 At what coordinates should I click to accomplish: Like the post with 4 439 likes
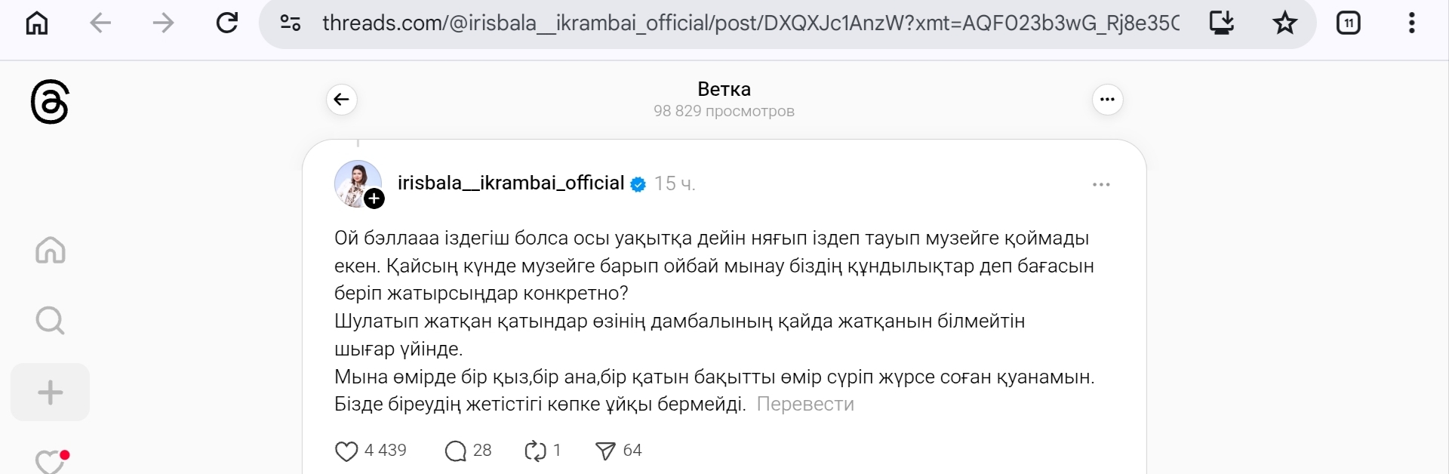pos(346,451)
